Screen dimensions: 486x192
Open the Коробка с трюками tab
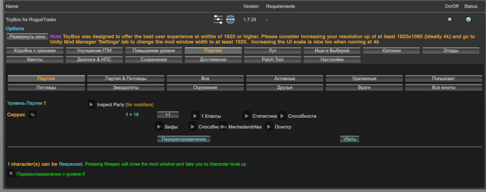point(34,51)
